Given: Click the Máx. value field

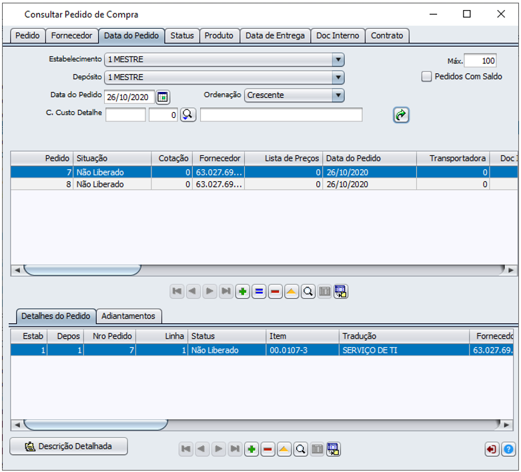Looking at the screenshot, I should 480,61.
